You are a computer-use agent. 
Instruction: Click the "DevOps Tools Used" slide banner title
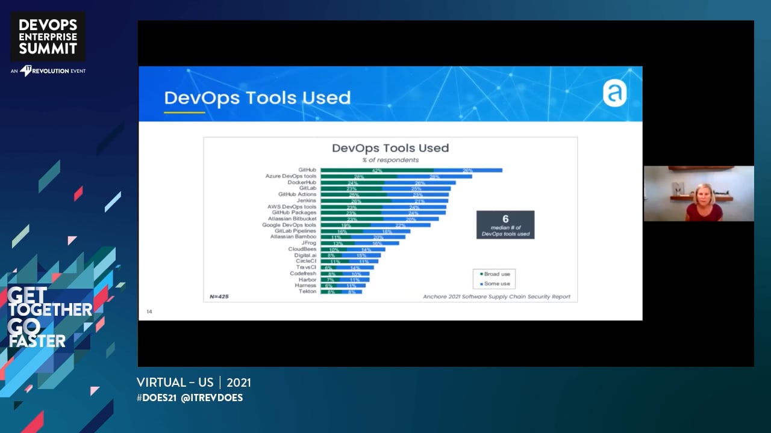tap(257, 98)
